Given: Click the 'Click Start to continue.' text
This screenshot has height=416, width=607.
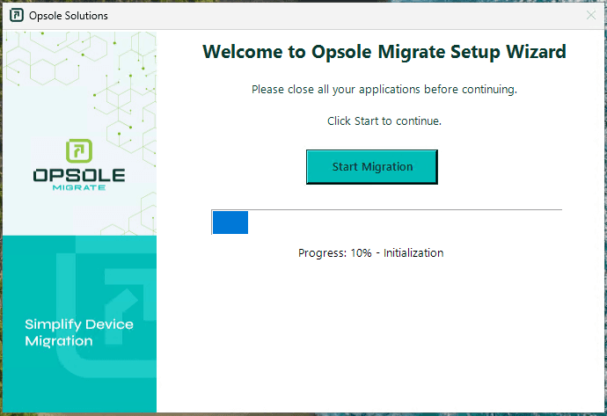Looking at the screenshot, I should [x=384, y=121].
